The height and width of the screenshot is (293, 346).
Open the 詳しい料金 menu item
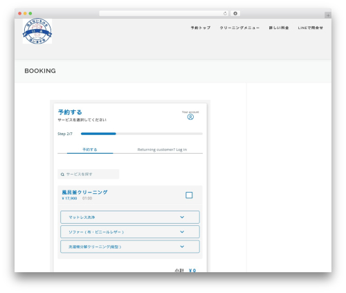point(279,28)
